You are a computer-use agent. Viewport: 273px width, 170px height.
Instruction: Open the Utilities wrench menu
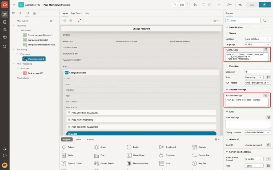tap(229, 5)
